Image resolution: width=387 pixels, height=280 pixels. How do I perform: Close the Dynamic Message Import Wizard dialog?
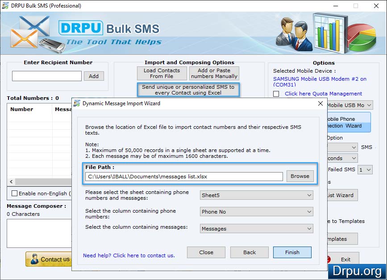[x=320, y=103]
